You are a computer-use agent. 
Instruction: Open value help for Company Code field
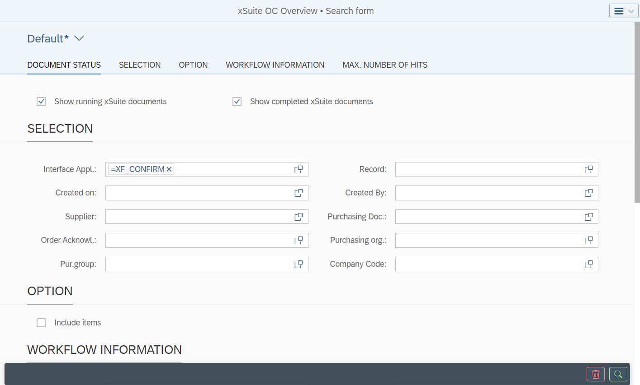click(588, 264)
